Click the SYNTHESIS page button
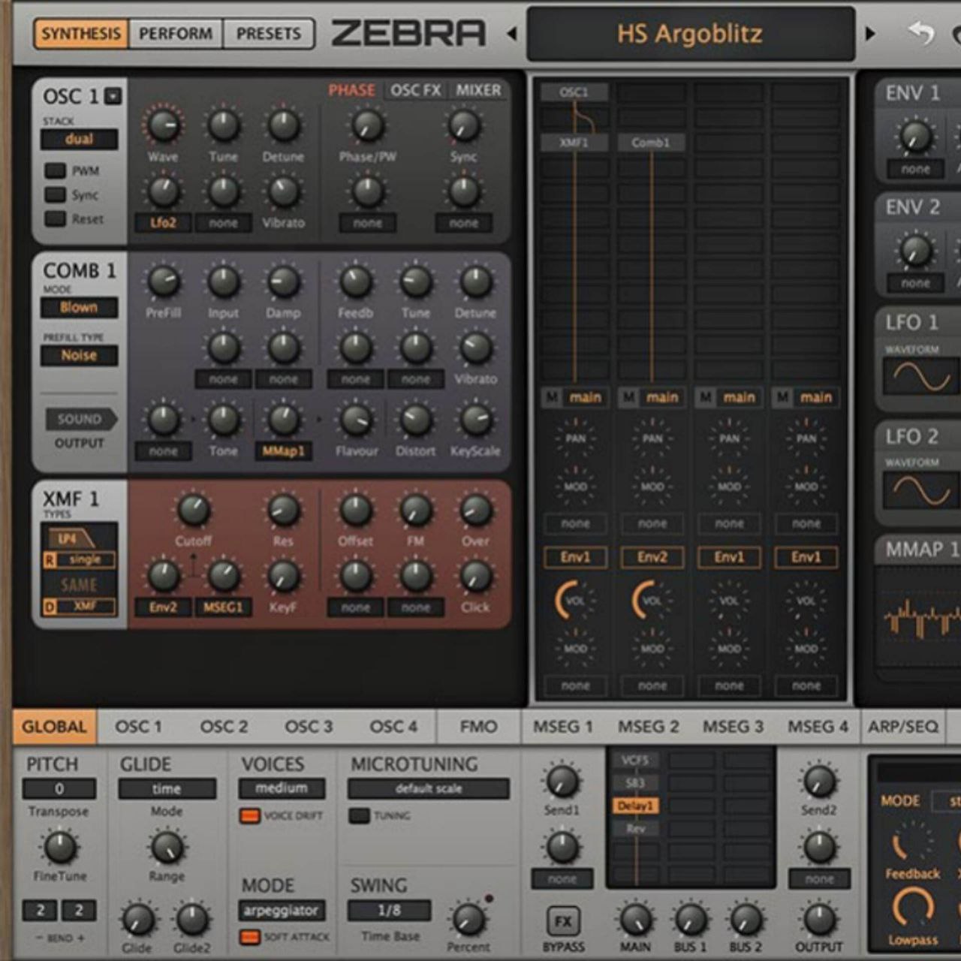This screenshot has width=961, height=961. [x=81, y=34]
